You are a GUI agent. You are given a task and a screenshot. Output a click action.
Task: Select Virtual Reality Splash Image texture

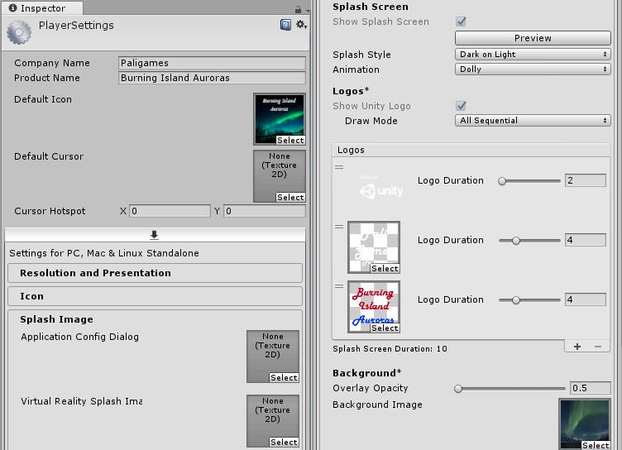[284, 442]
